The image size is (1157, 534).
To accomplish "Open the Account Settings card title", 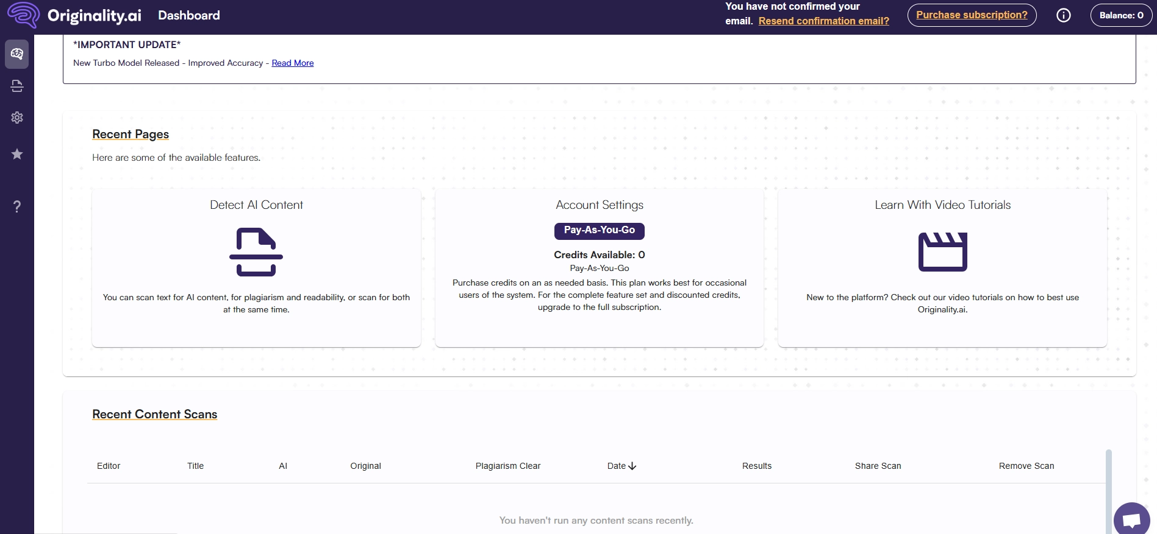I will click(x=600, y=205).
